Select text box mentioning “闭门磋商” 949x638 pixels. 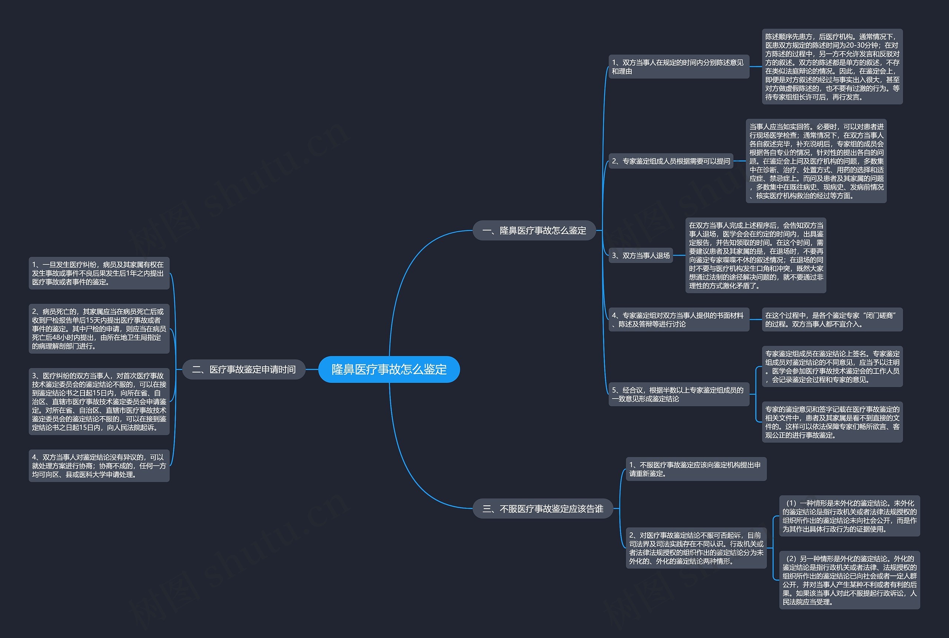click(x=832, y=320)
